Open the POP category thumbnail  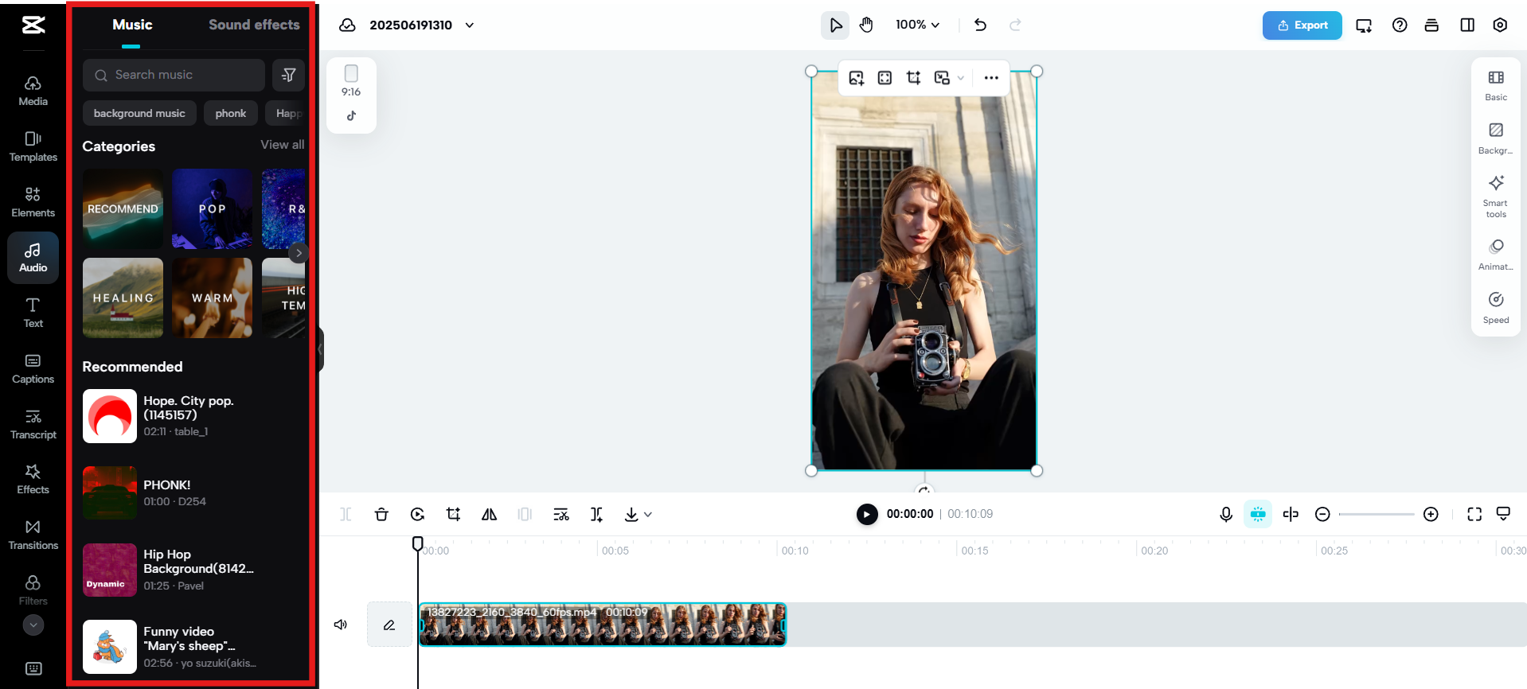tap(212, 208)
